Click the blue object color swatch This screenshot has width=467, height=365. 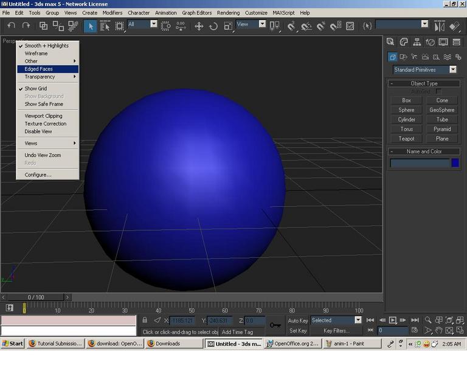pos(455,162)
